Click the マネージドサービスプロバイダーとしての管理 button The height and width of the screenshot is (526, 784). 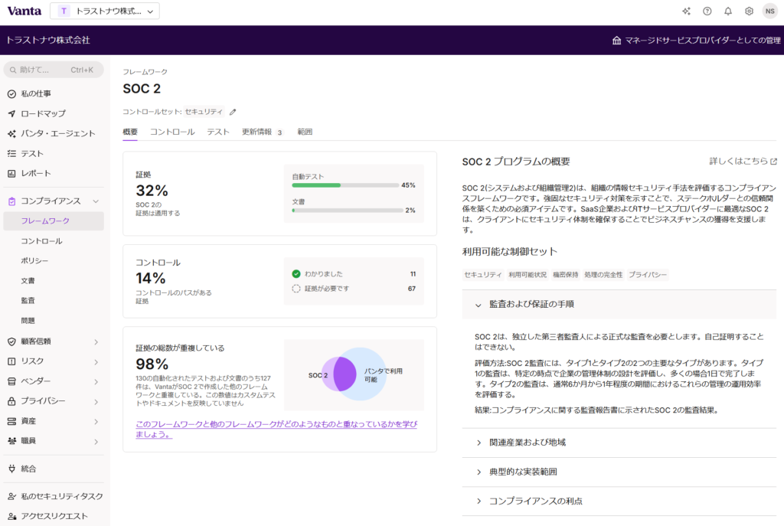[696, 41]
